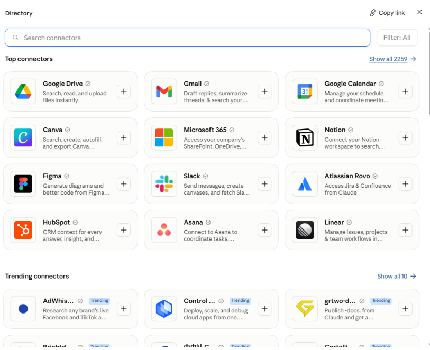Viewport: 430px width, 350px height.
Task: Click 'Connect to Asana to coordinate tasks' description
Action: coord(211,235)
